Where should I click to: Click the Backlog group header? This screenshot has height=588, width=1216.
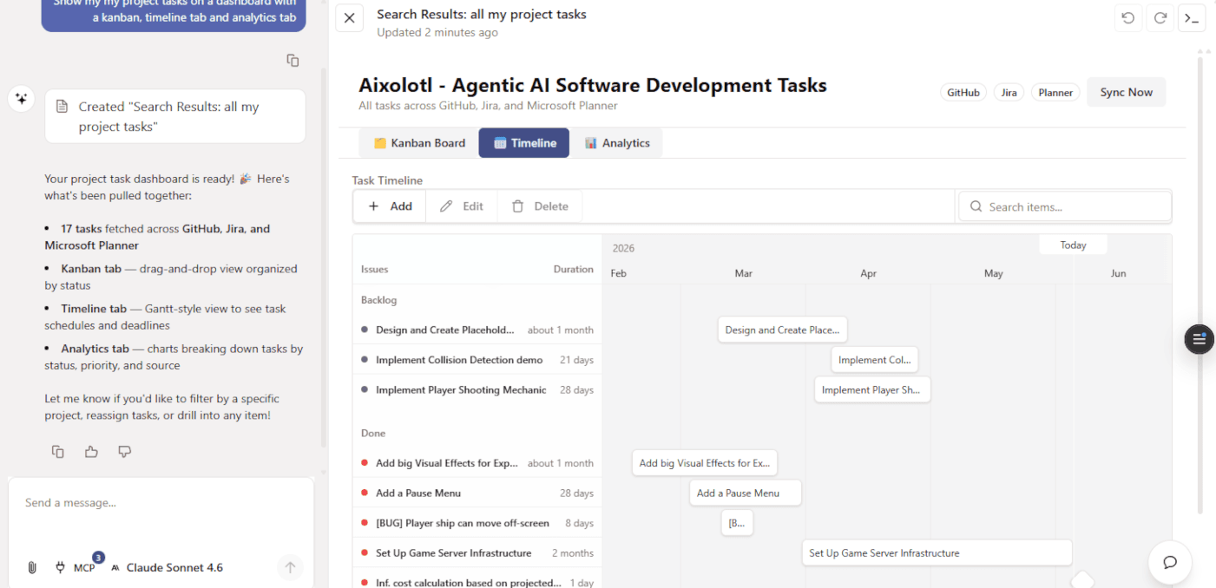point(378,300)
